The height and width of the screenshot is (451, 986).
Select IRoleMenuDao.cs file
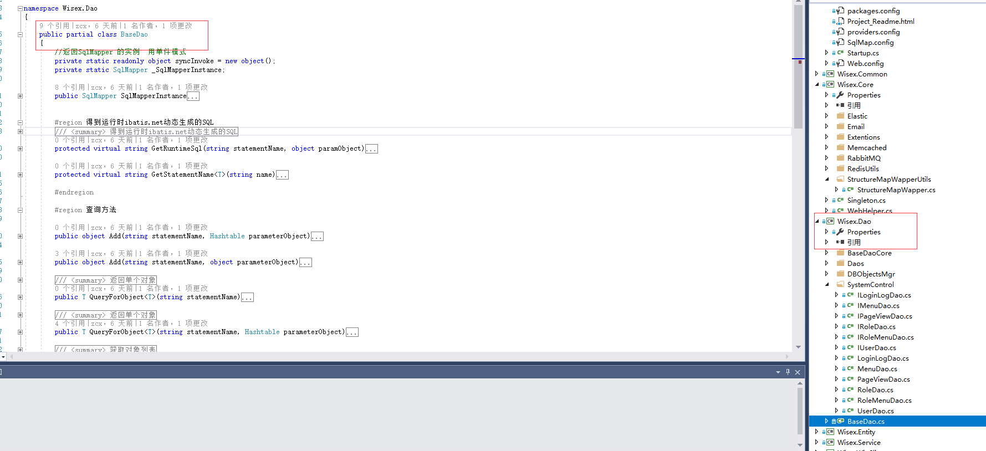(885, 337)
